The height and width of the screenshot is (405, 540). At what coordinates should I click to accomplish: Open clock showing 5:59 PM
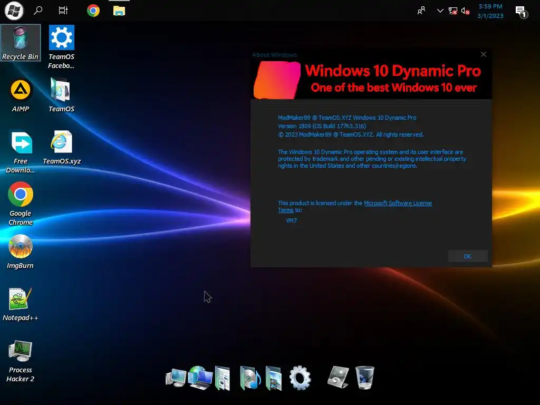point(490,6)
